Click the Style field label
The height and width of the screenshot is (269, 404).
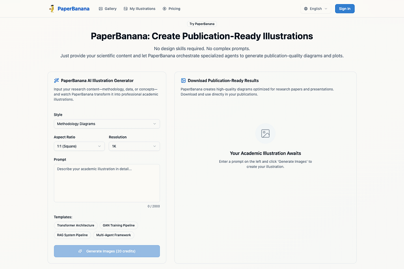pos(58,115)
